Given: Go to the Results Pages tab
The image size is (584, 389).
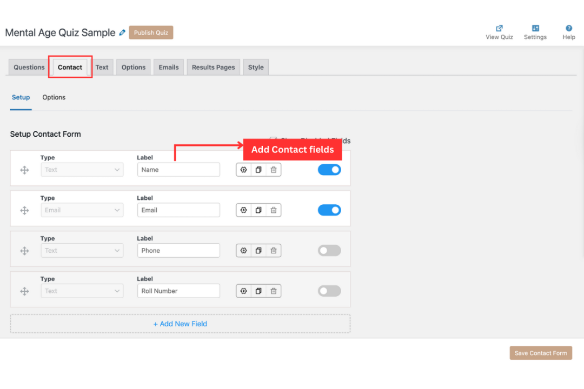Looking at the screenshot, I should [x=213, y=68].
